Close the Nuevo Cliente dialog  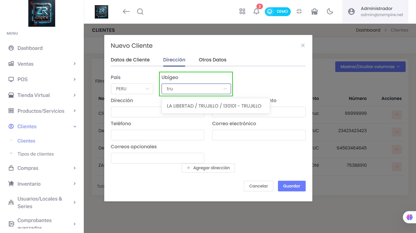303,45
